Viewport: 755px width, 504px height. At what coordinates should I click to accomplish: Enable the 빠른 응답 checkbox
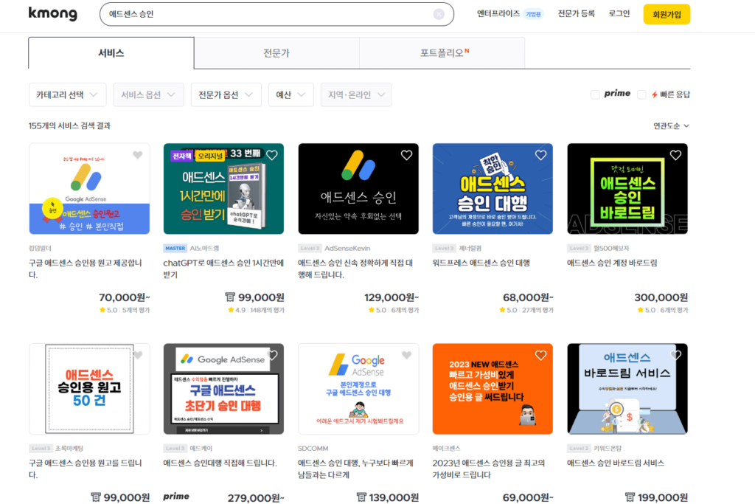(641, 94)
